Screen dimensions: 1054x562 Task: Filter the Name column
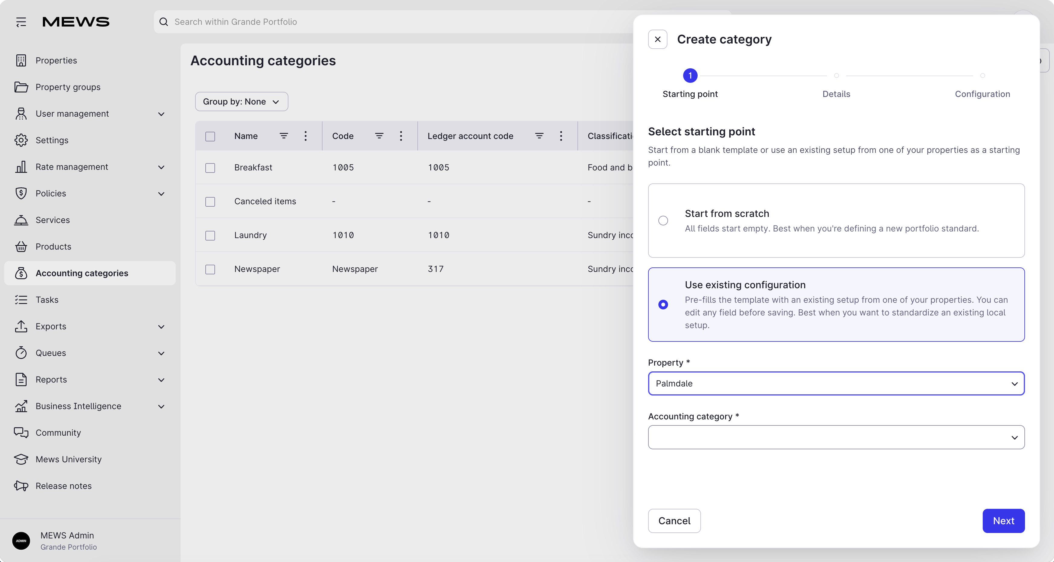pyautogui.click(x=284, y=136)
